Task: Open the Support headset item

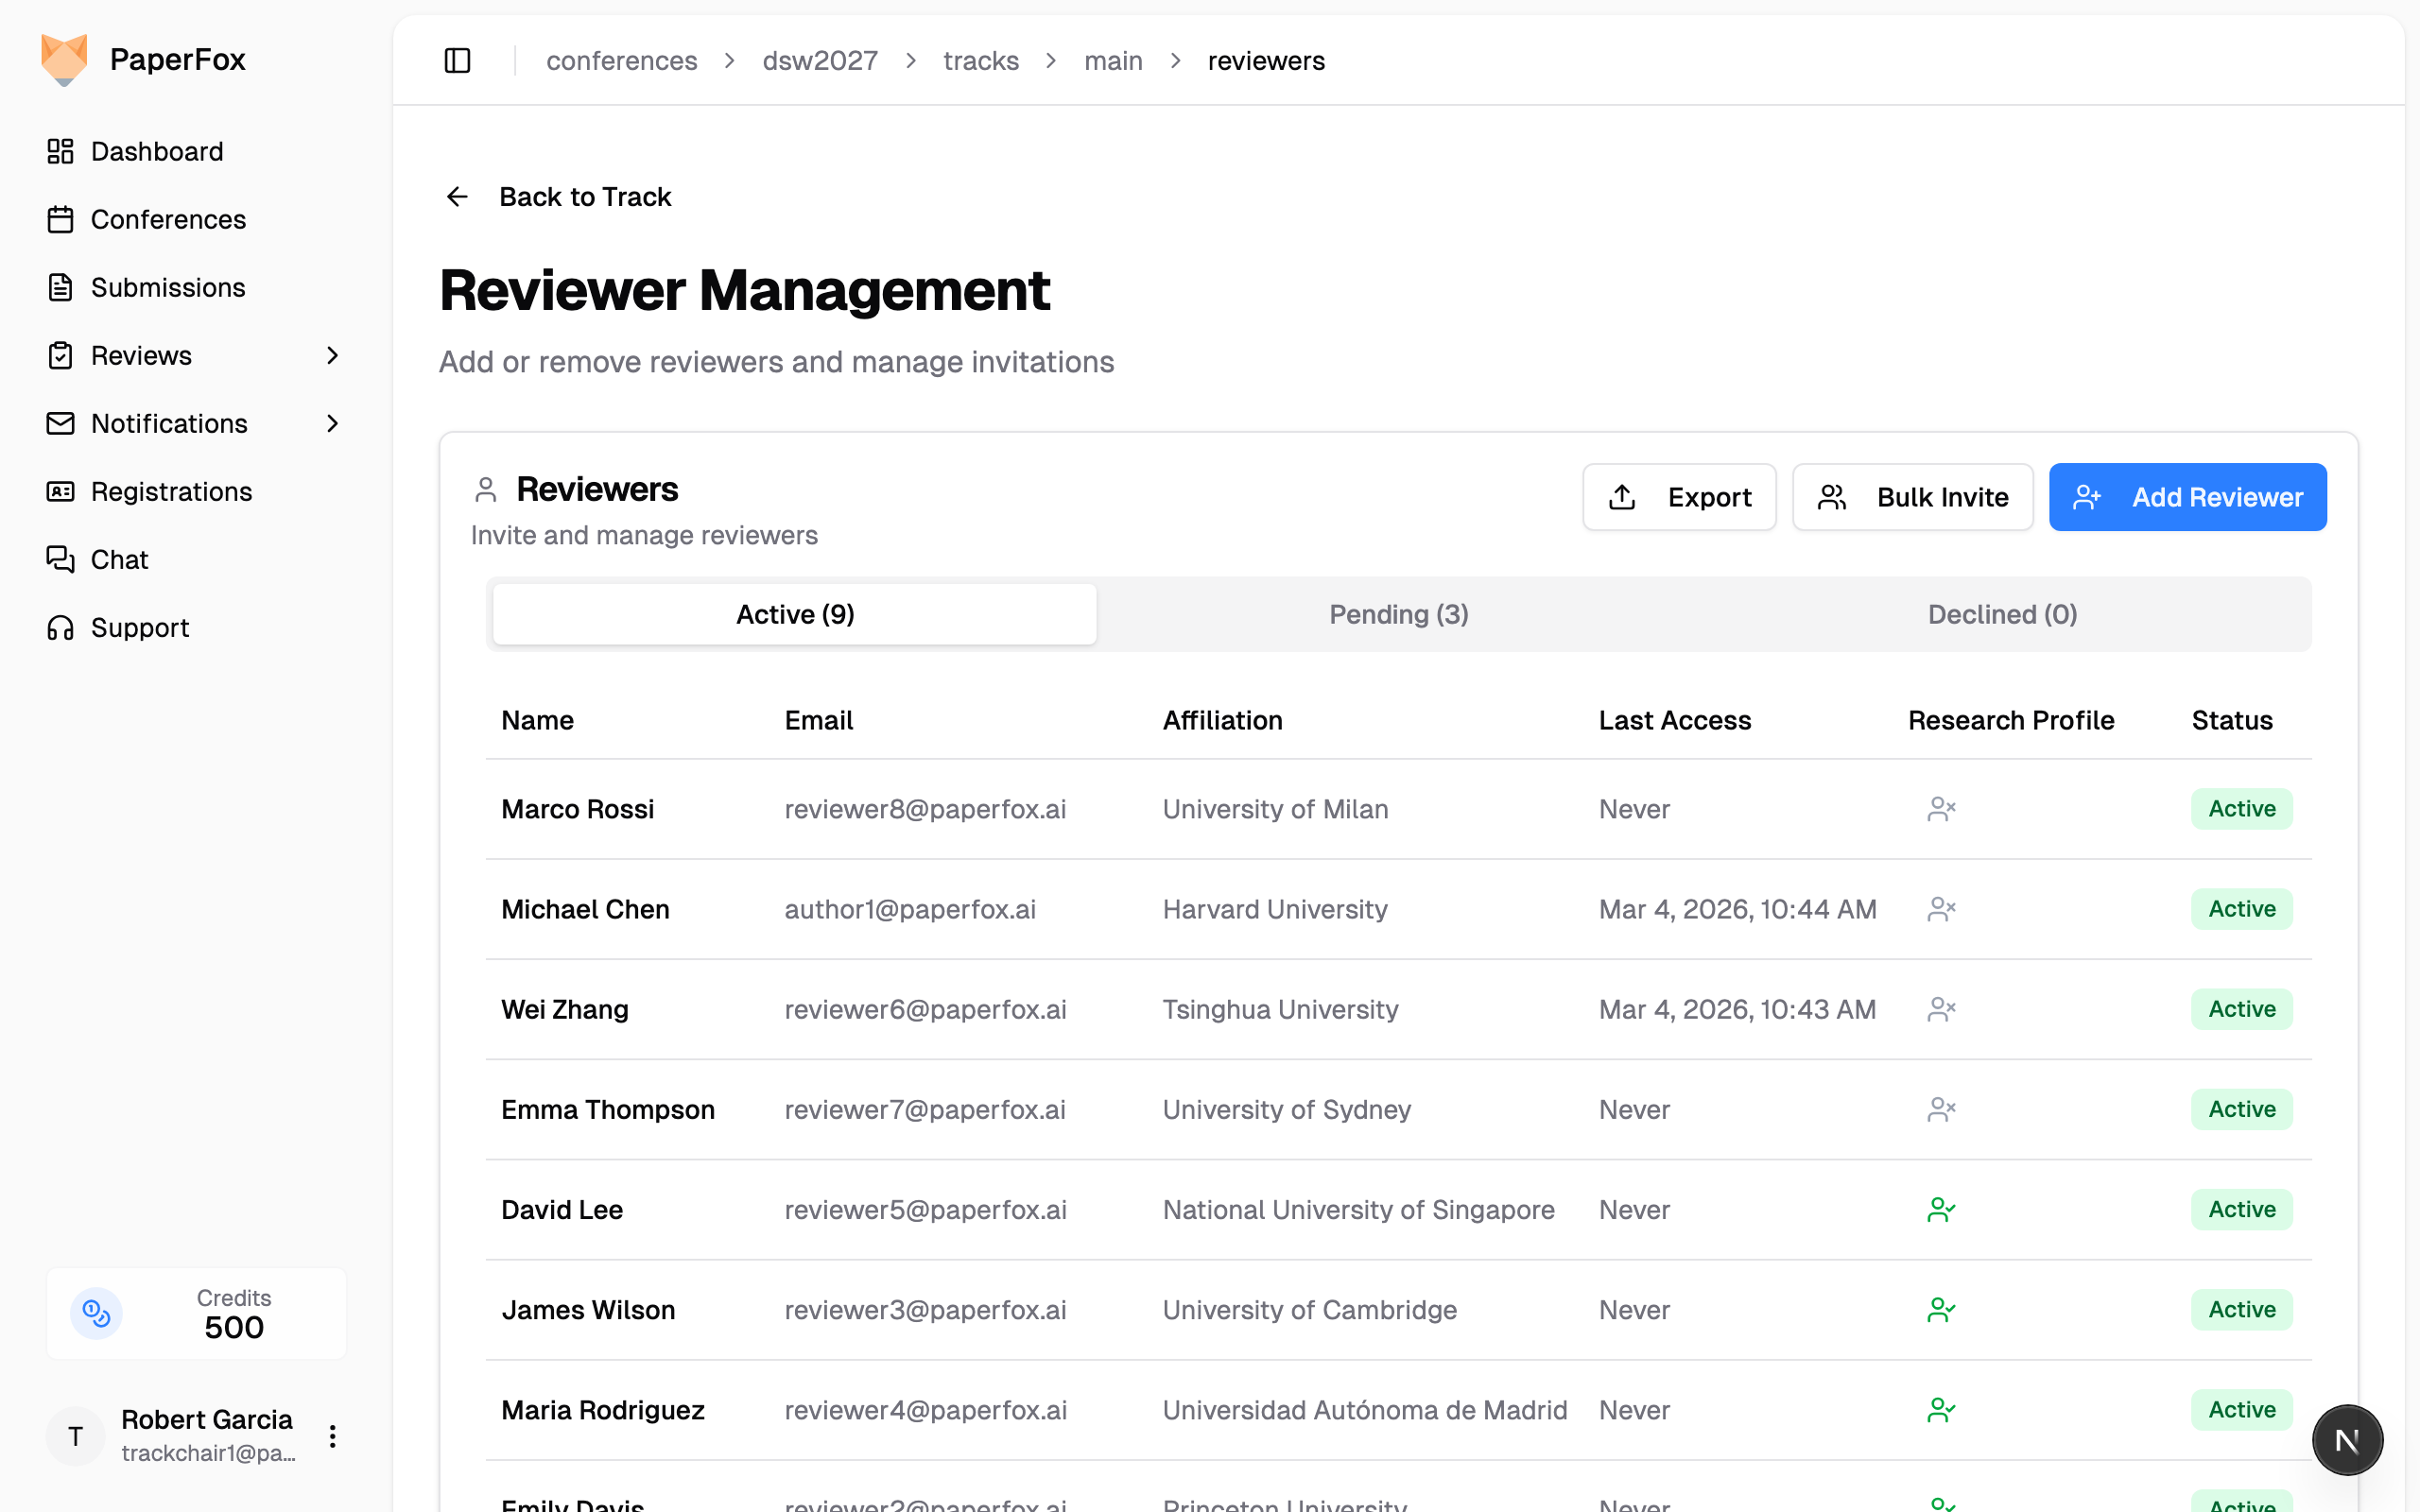Action: click(x=139, y=627)
